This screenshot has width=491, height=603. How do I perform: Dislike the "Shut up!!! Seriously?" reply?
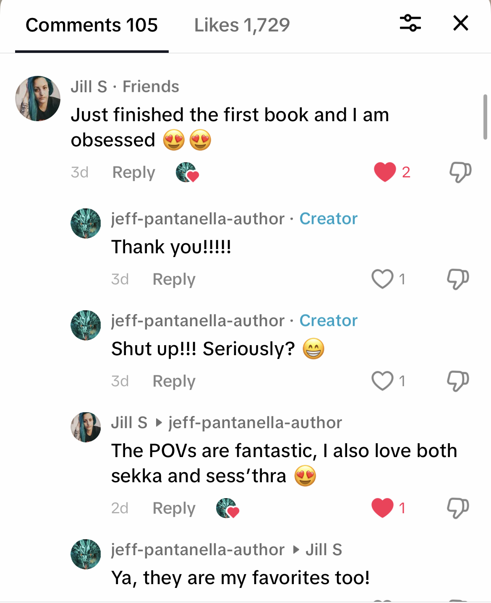[458, 381]
